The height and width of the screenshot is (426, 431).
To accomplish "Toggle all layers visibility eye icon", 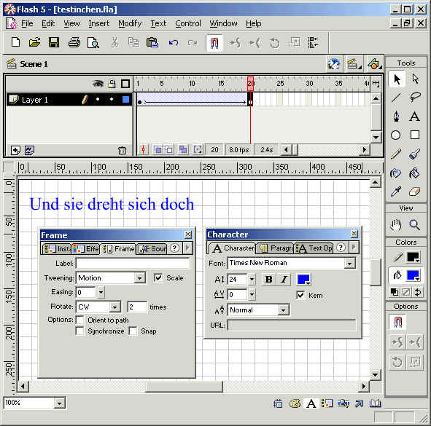I will coord(98,84).
